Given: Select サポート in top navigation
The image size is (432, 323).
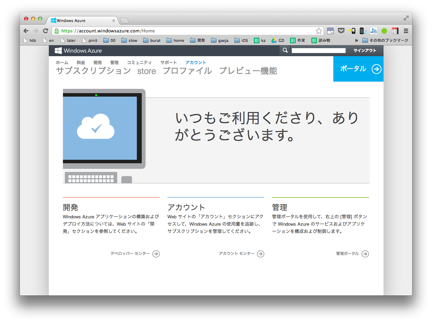Looking at the screenshot, I should pyautogui.click(x=169, y=63).
